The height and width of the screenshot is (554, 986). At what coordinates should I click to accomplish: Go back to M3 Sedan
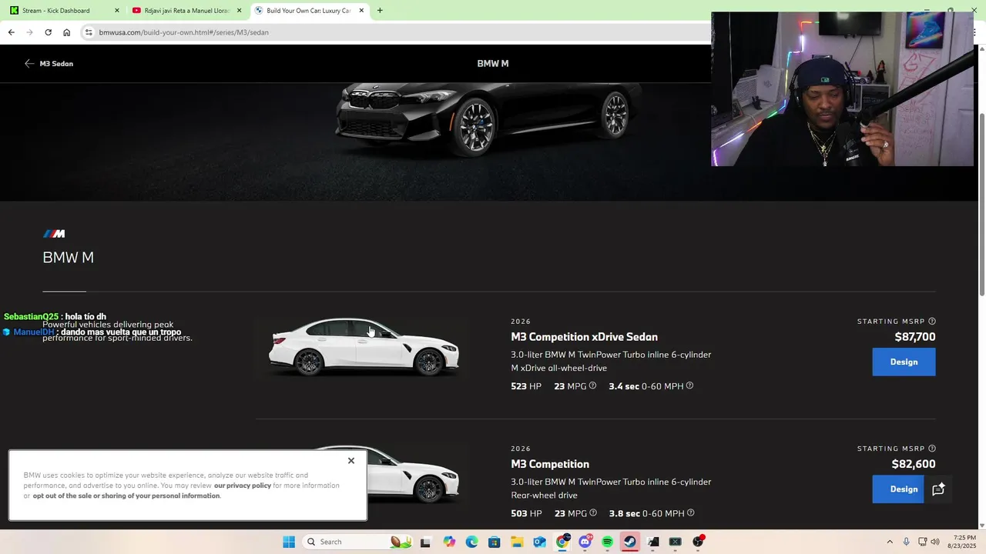click(49, 64)
